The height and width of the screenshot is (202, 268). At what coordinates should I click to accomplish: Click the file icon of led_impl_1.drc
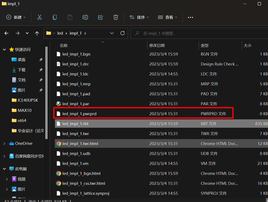pos(58,64)
